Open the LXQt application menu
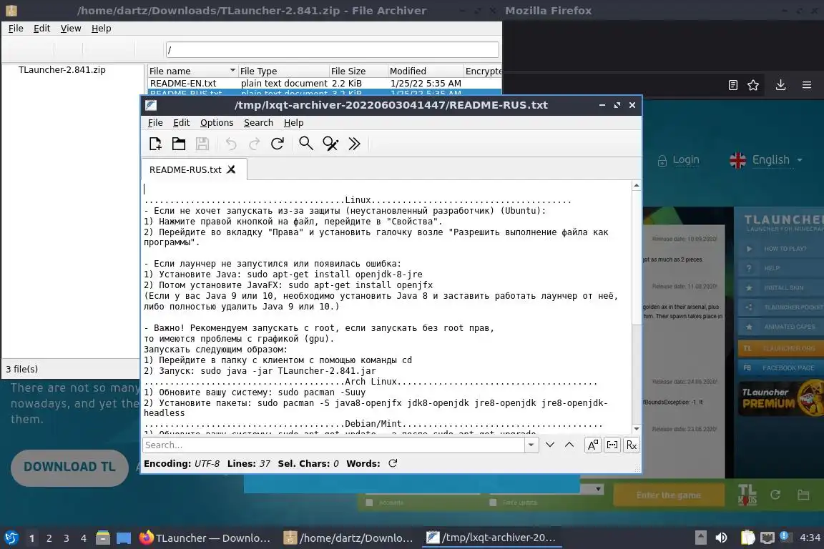Viewport: 824px width, 549px height. pos(11,538)
